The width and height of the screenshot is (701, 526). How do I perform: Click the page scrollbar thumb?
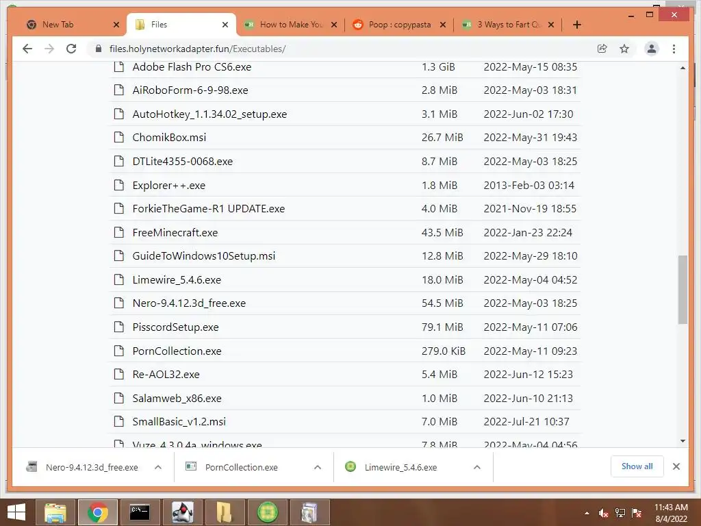683,289
